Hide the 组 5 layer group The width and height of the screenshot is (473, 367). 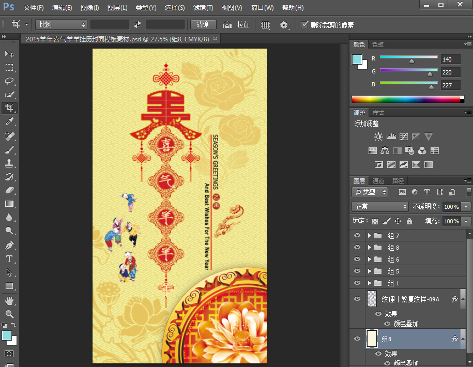click(x=357, y=271)
